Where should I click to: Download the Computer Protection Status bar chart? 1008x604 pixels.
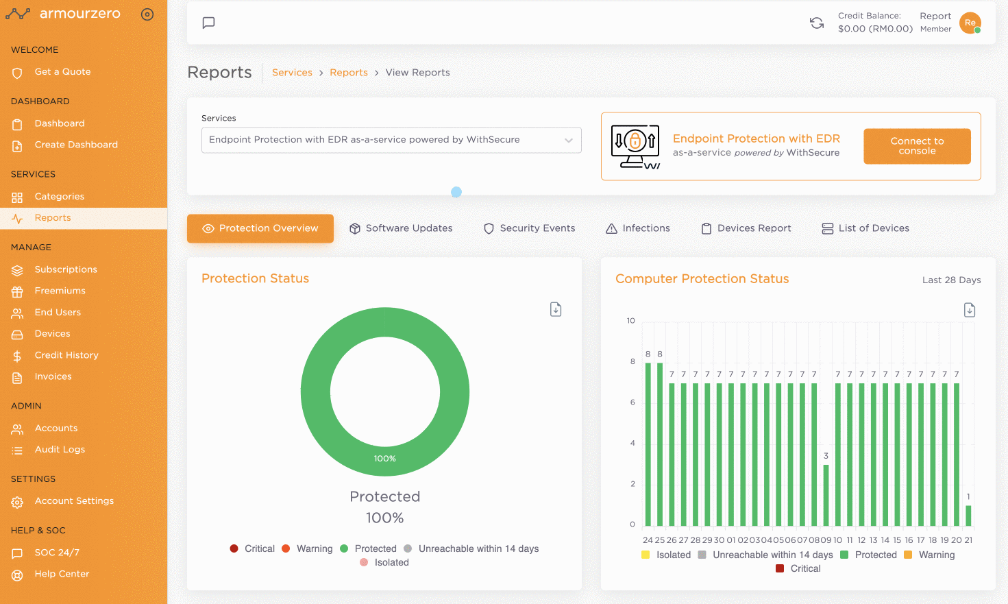coord(970,310)
